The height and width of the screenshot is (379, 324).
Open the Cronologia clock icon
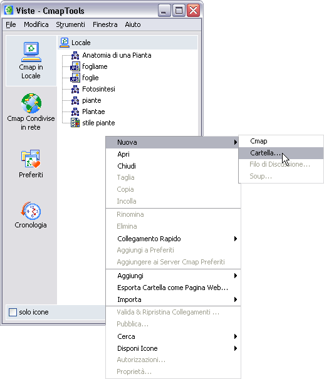click(x=31, y=210)
